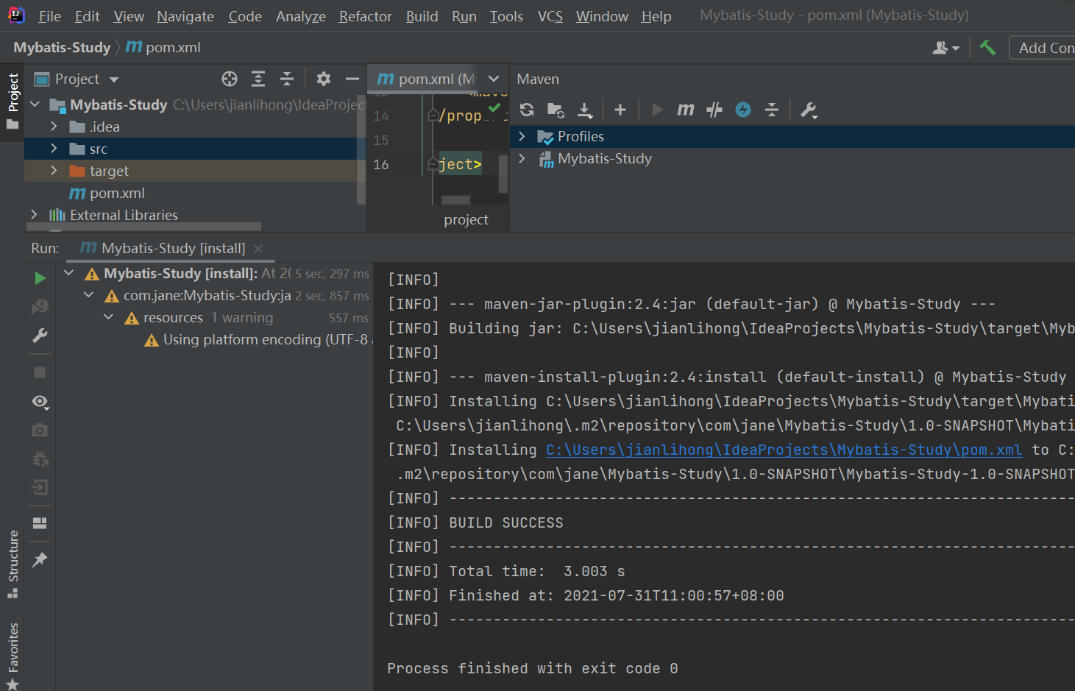The height and width of the screenshot is (691, 1075).
Task: Expand the .idea folder
Action: [x=54, y=127]
